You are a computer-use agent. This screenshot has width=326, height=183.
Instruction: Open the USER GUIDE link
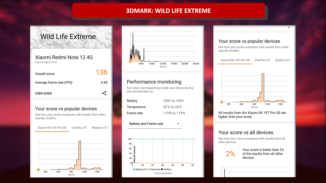[x=44, y=94]
